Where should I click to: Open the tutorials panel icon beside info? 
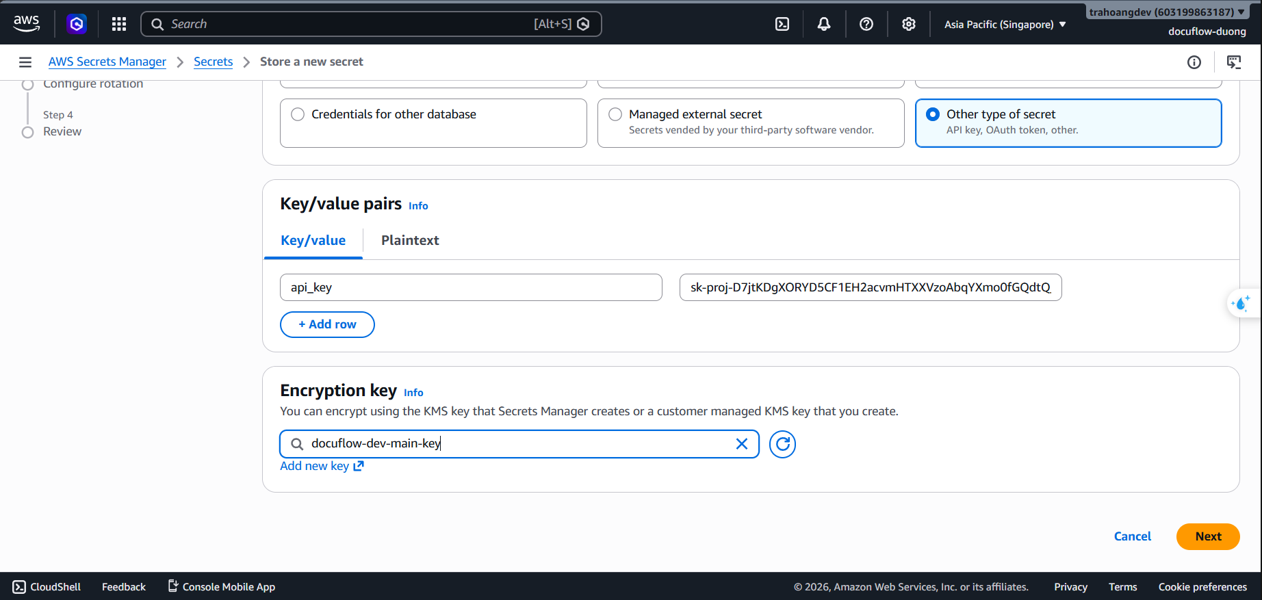(1234, 62)
